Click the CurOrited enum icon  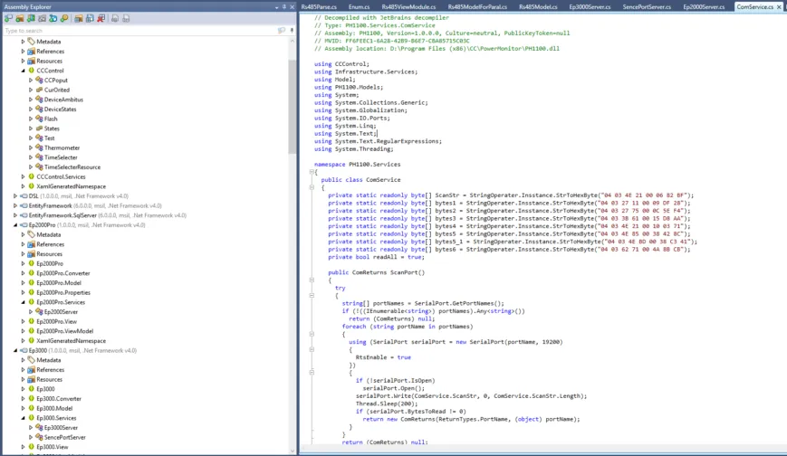click(39, 90)
